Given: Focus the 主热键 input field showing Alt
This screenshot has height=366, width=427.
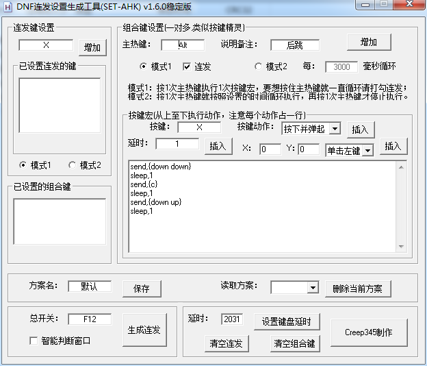Looking at the screenshot, I should 183,45.
